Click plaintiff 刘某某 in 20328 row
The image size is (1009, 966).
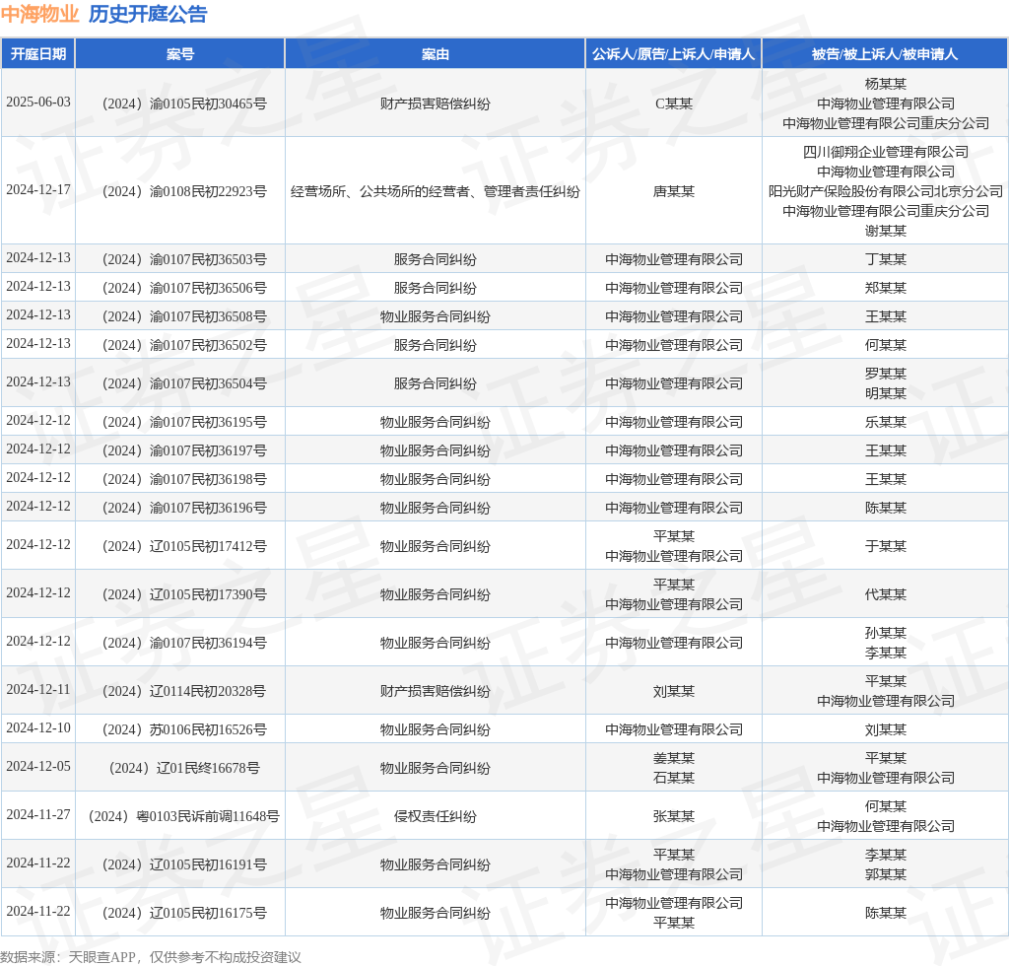point(674,691)
